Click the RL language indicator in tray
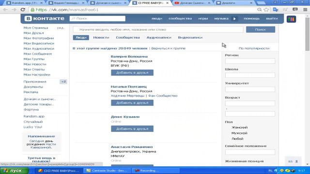Screen dimensions: 310x174 270,171
